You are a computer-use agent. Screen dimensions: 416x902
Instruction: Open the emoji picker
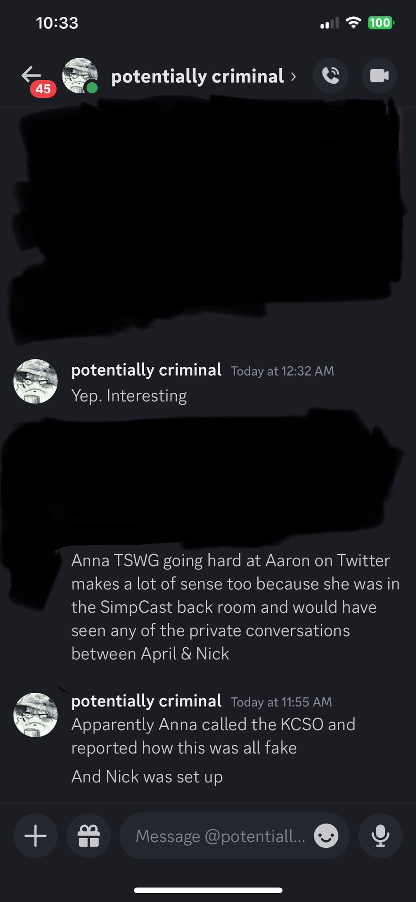[326, 835]
